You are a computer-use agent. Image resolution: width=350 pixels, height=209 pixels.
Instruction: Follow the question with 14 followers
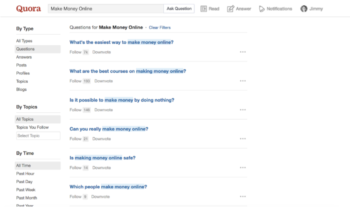tap(76, 167)
